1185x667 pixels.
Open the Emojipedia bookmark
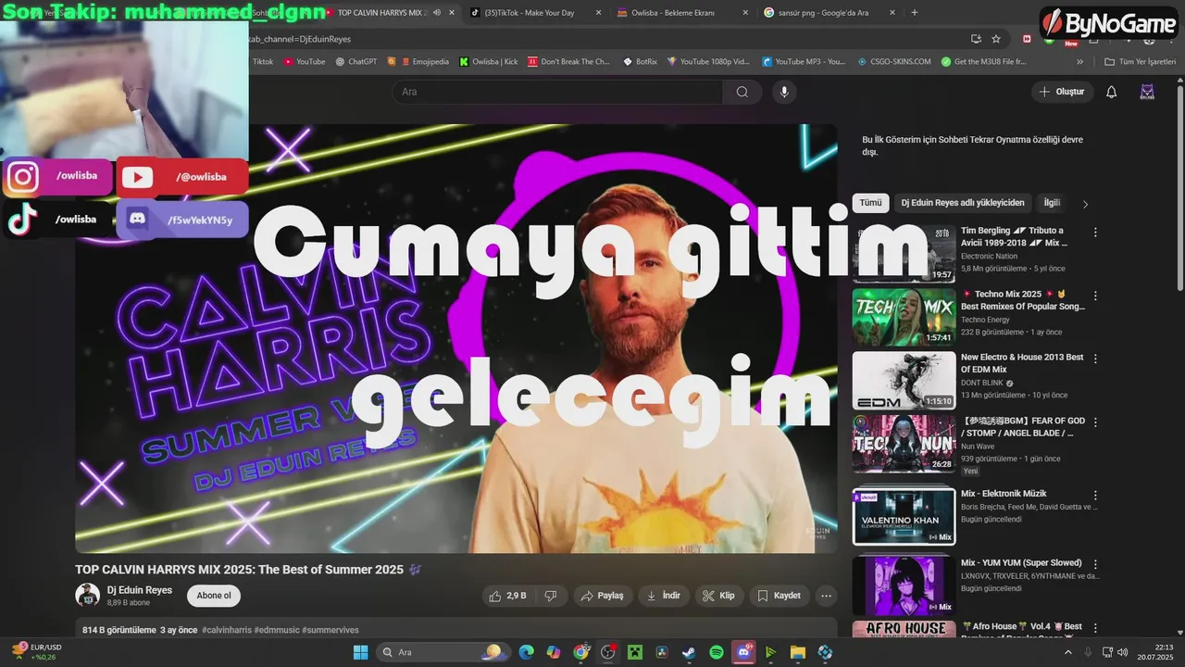point(425,62)
